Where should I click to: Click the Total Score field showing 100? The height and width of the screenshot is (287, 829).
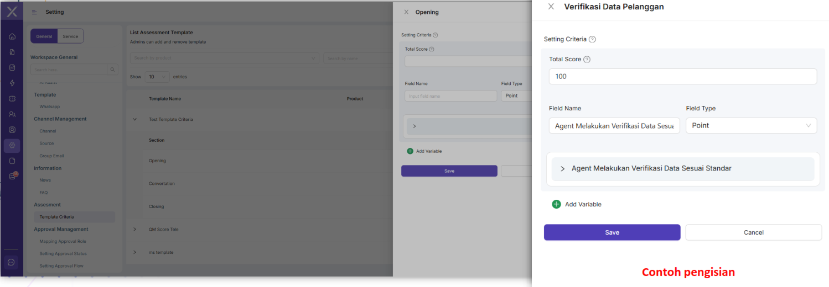click(682, 76)
